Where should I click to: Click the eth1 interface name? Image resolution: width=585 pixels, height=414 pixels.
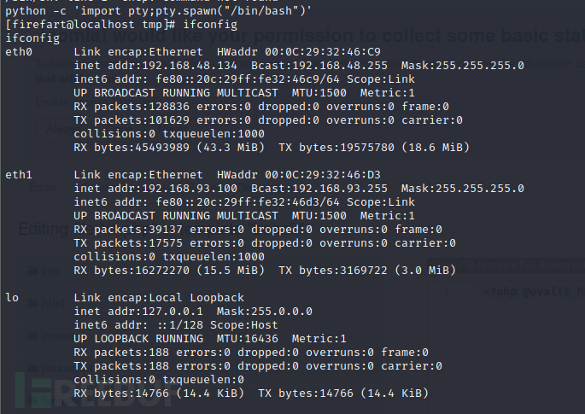coord(19,174)
